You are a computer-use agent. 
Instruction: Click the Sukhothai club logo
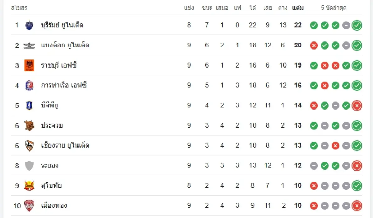pos(29,186)
